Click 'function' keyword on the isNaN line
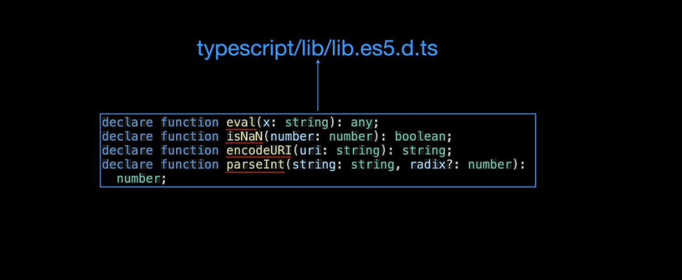This screenshot has height=280, width=682. (x=190, y=137)
